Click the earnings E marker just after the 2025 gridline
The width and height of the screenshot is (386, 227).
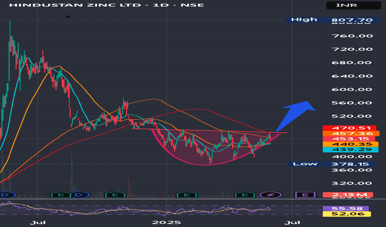click(x=187, y=195)
